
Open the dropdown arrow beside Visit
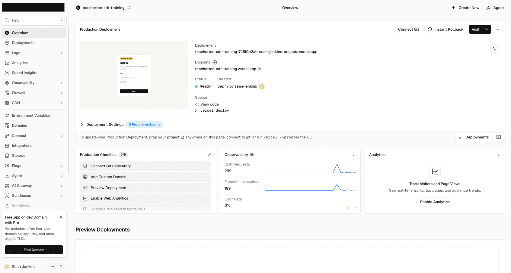(487, 29)
